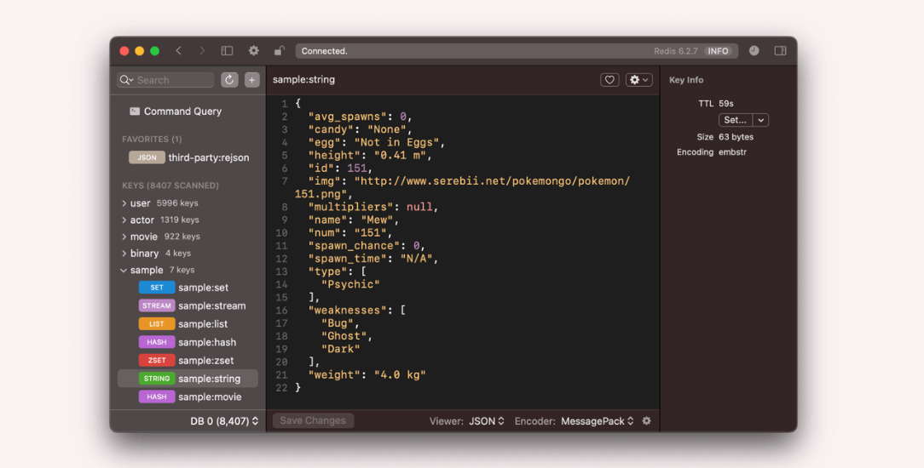The width and height of the screenshot is (924, 468).
Task: Add a new key with plus button
Action: click(251, 80)
